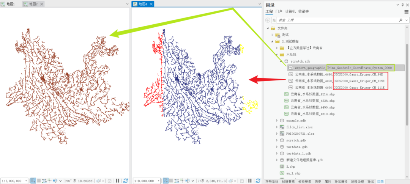Image resolution: width=410 pixels, height=184 pixels.
Task: Refresh the 地图2 map view
Action: coord(126,181)
